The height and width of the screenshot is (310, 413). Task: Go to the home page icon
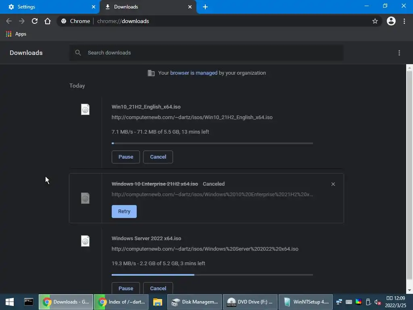point(48,21)
